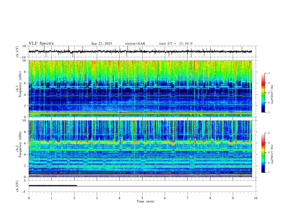Click the 'Time (min)' axis title
The height and width of the screenshot is (222, 288).
tap(145, 201)
